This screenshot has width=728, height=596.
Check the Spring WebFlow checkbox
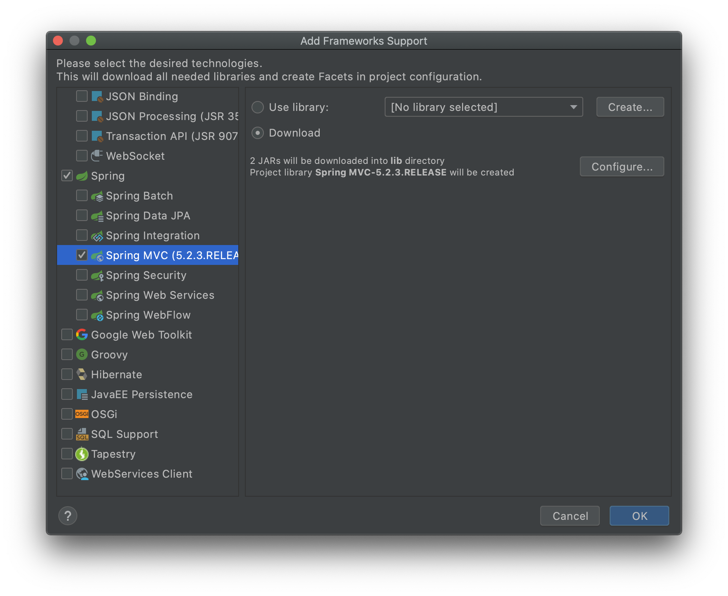pos(82,315)
